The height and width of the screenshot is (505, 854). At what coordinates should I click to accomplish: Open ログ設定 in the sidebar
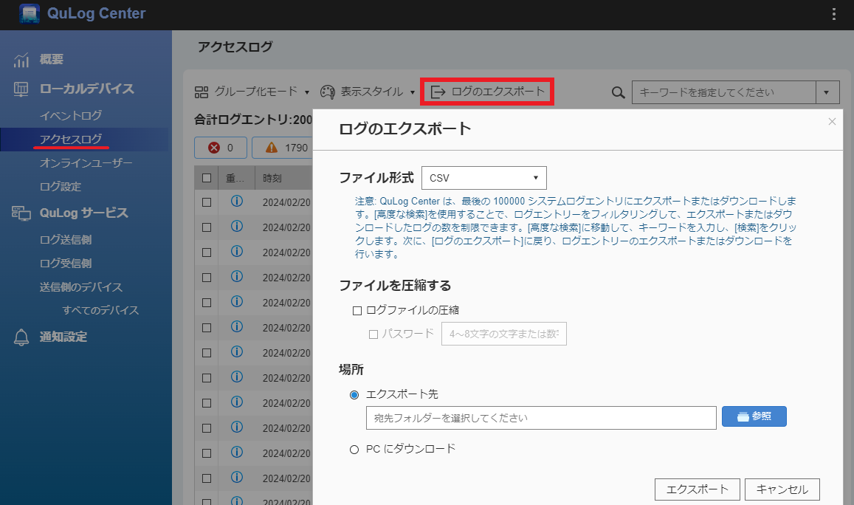coord(61,186)
